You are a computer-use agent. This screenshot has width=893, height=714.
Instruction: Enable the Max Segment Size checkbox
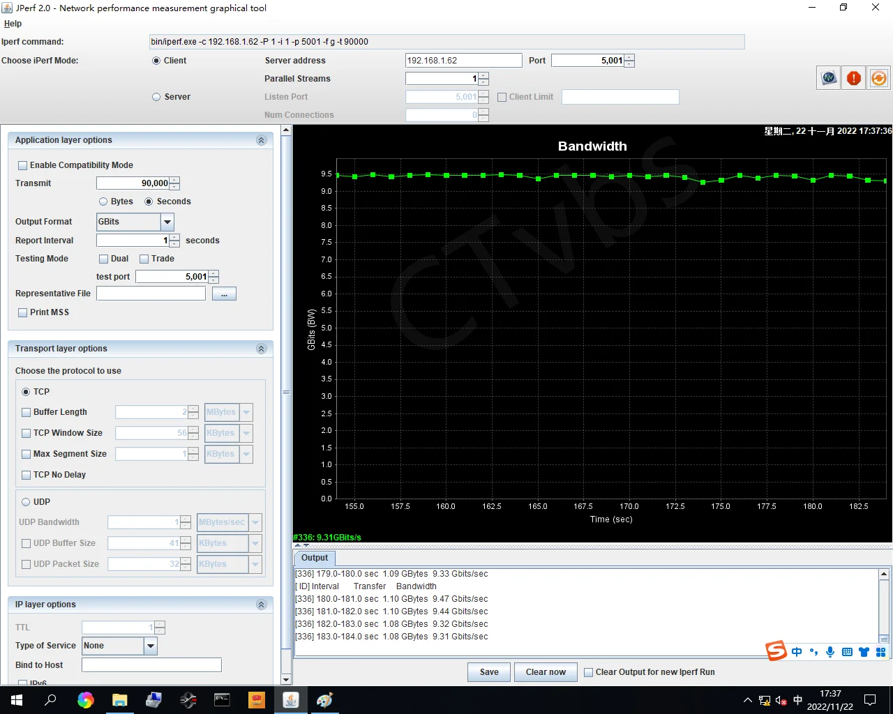tap(27, 454)
